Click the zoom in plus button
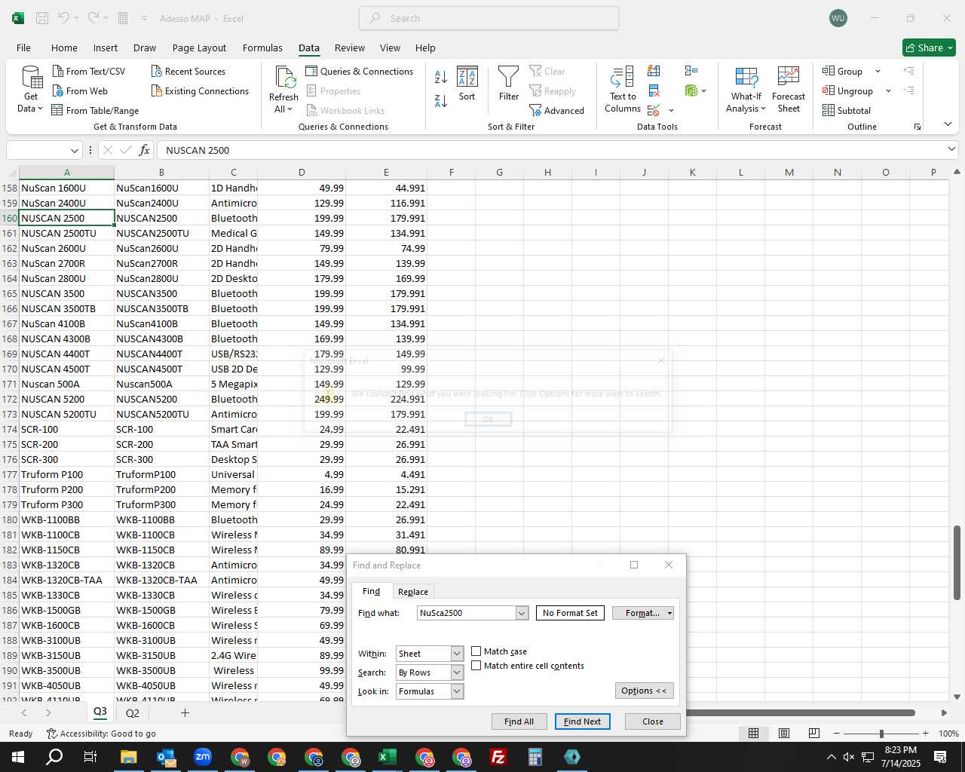The image size is (965, 772). 925,734
